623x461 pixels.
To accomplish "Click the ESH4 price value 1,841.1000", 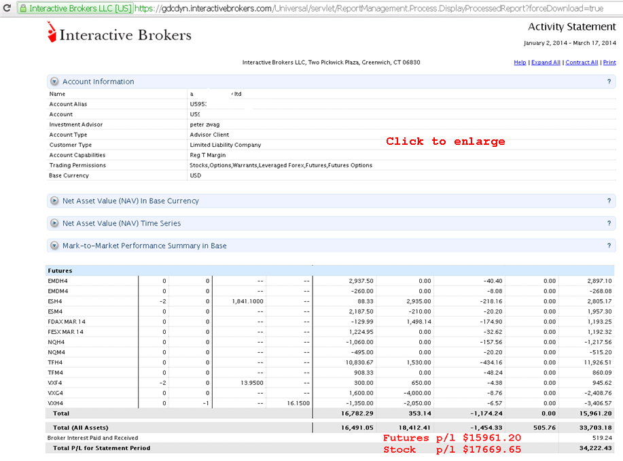I will point(247,301).
